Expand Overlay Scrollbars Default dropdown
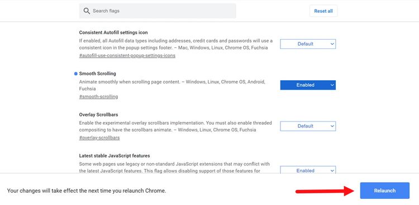This screenshot has width=419, height=205. coord(308,126)
